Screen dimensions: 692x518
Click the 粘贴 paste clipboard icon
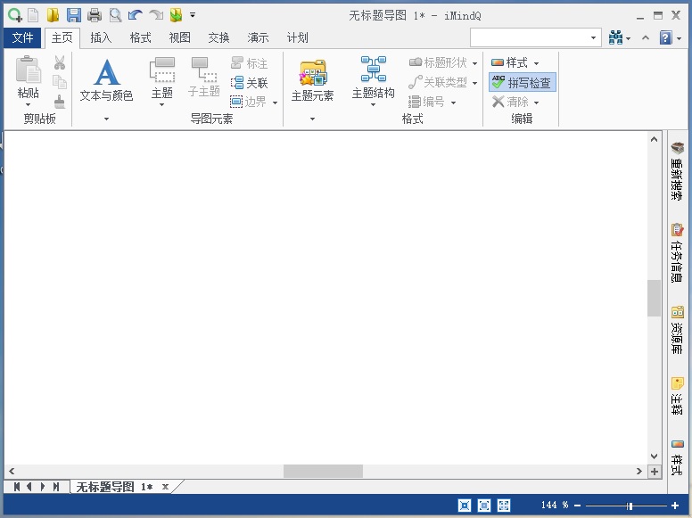pos(29,70)
